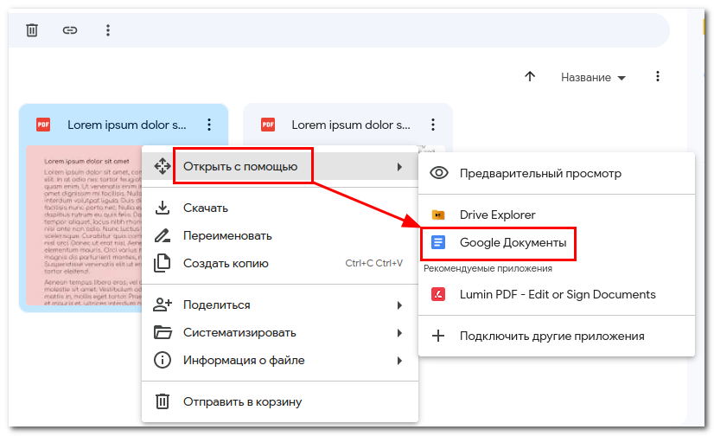Choose Систематизировать from the context menu
The width and height of the screenshot is (714, 436).
[279, 333]
